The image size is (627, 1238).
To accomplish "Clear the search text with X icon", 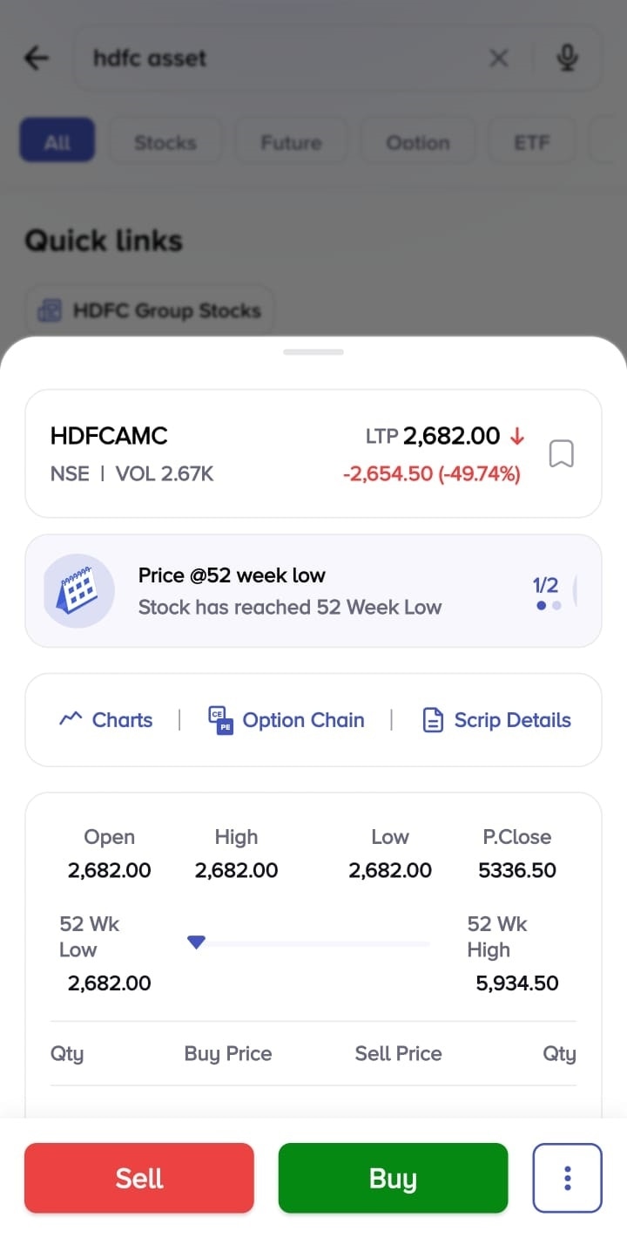I will [x=499, y=58].
